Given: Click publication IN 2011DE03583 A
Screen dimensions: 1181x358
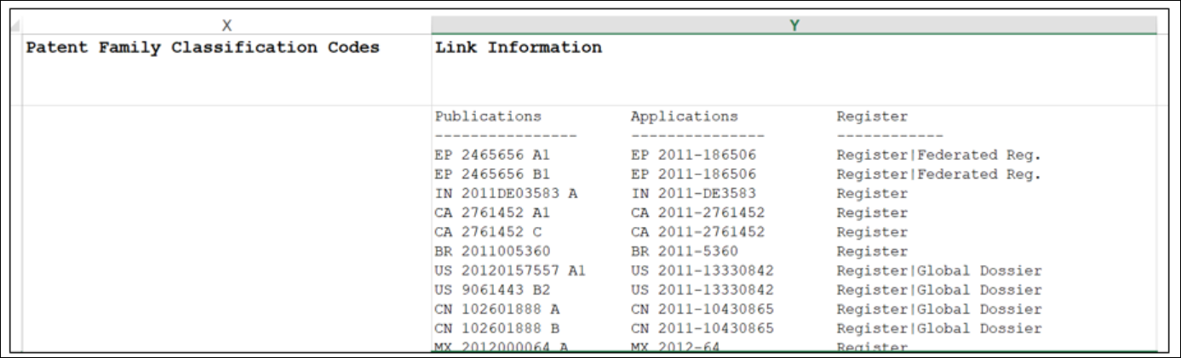Looking at the screenshot, I should 506,194.
